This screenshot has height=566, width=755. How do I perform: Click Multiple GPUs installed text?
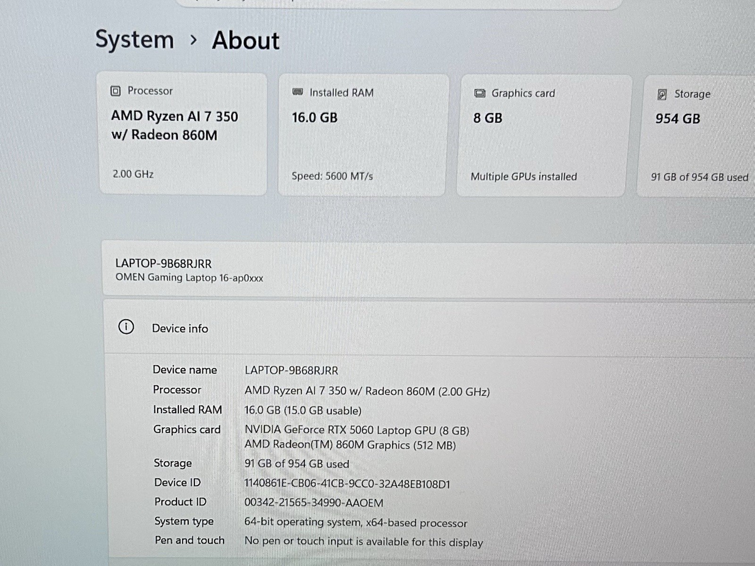tap(524, 177)
